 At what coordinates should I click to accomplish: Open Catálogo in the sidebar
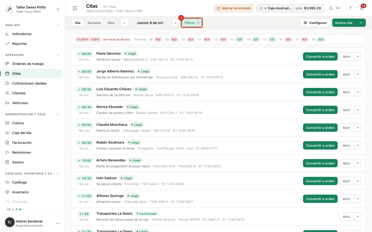pyautogui.click(x=32, y=182)
